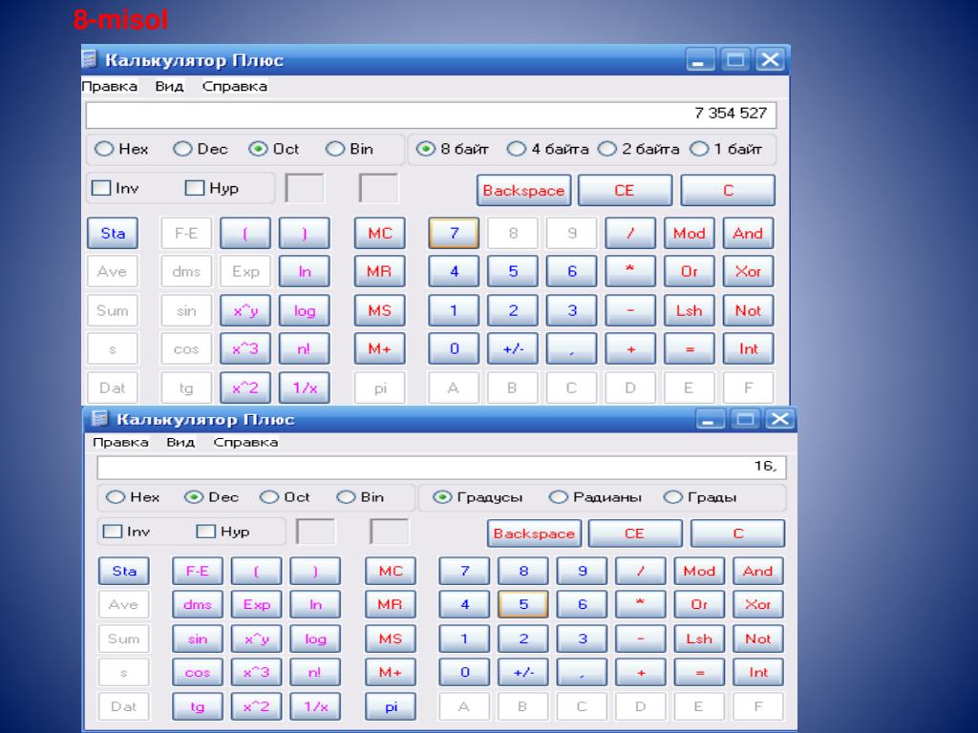Click the red C clear button in lower calculator

738,534
